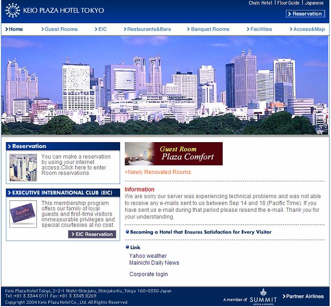Open the Corporate login link
This screenshot has height=307, width=331.
point(148,274)
